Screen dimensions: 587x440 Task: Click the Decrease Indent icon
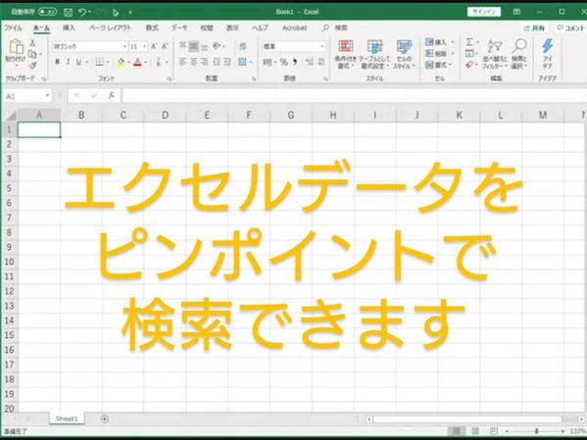coord(217,62)
